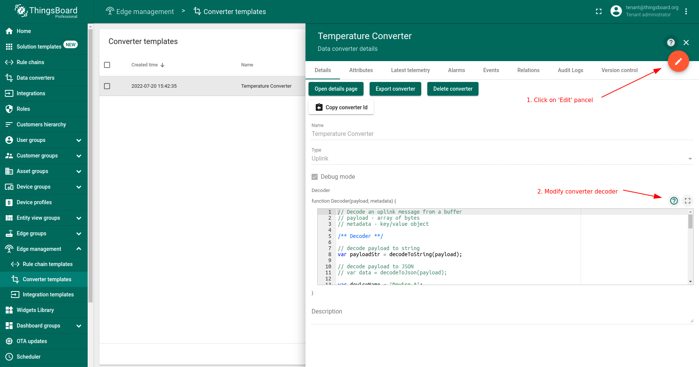Open Integration templates icon
699x367 pixels.
pyautogui.click(x=15, y=295)
